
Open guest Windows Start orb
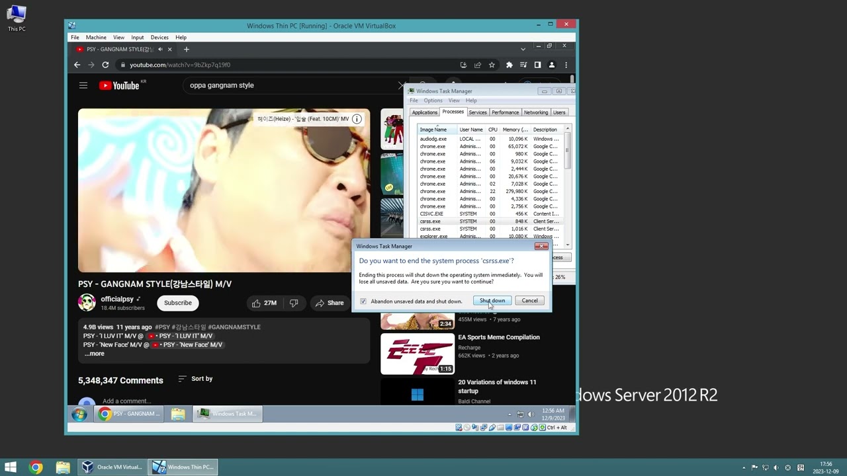79,415
